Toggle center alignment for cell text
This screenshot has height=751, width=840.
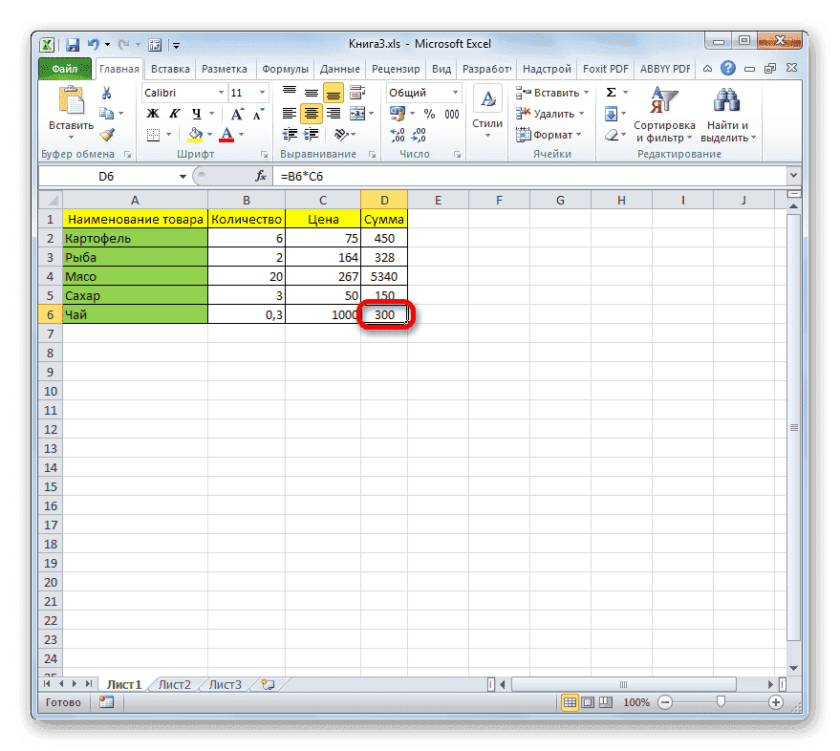[x=311, y=113]
